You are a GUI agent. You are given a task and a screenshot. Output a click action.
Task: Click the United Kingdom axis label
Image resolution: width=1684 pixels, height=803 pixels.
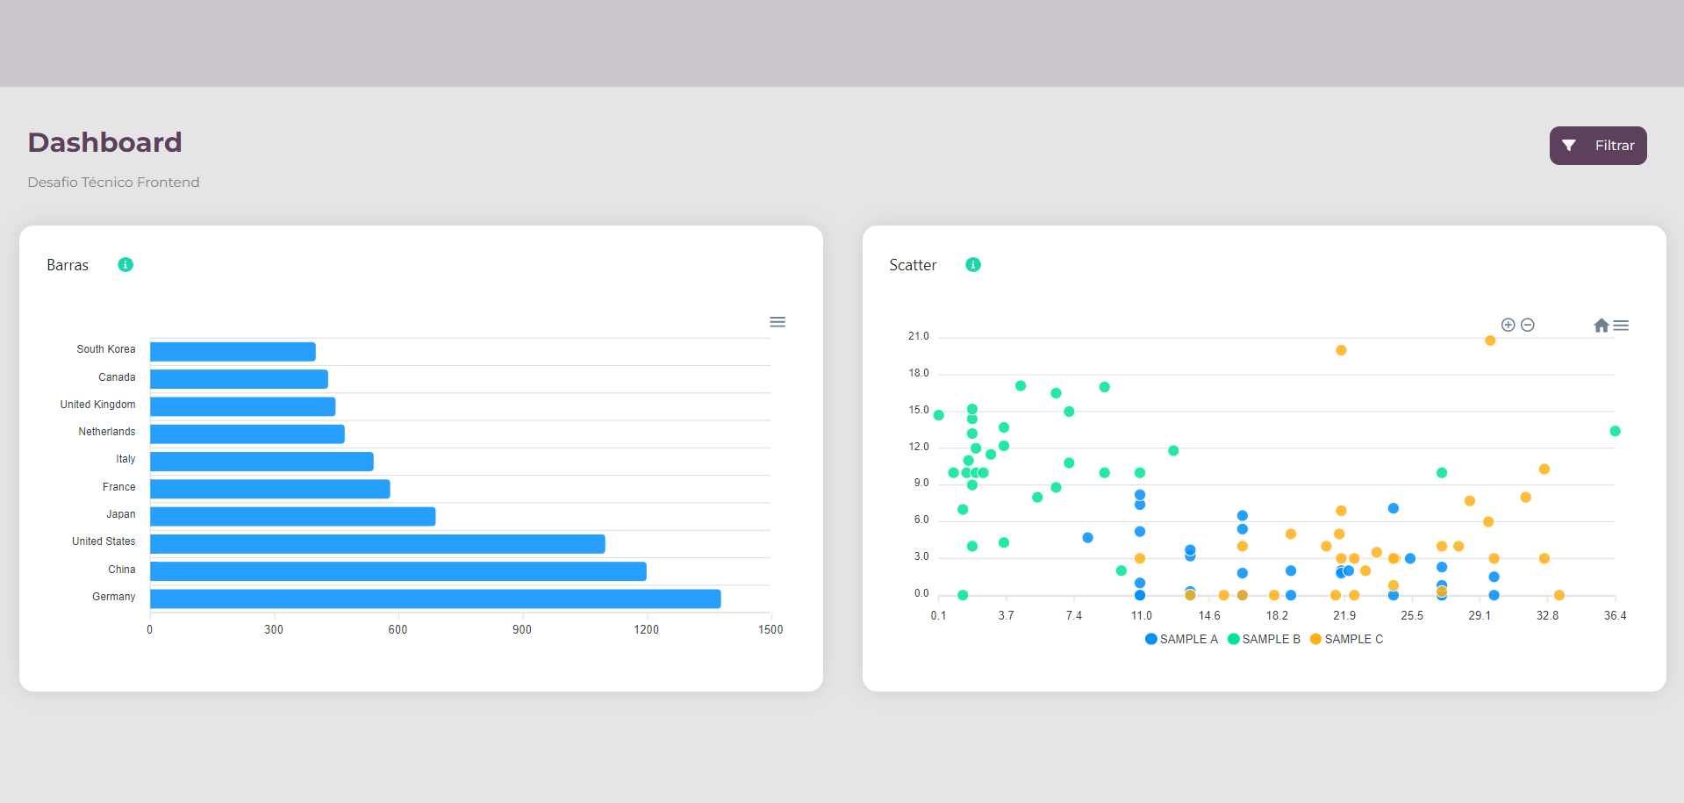[x=97, y=405]
